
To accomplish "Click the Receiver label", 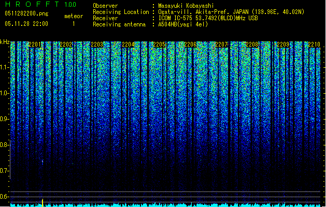I will click(105, 18).
